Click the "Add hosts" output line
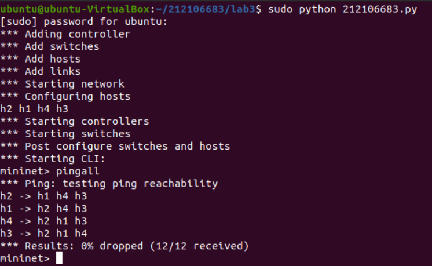Screen dimensions: 432x266 tap(41, 59)
